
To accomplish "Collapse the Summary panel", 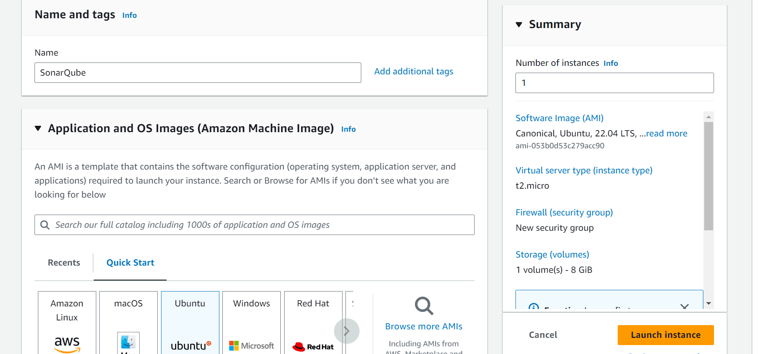I will click(x=519, y=25).
